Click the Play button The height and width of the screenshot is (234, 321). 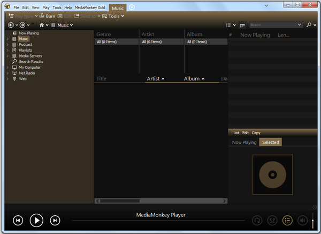(x=36, y=220)
